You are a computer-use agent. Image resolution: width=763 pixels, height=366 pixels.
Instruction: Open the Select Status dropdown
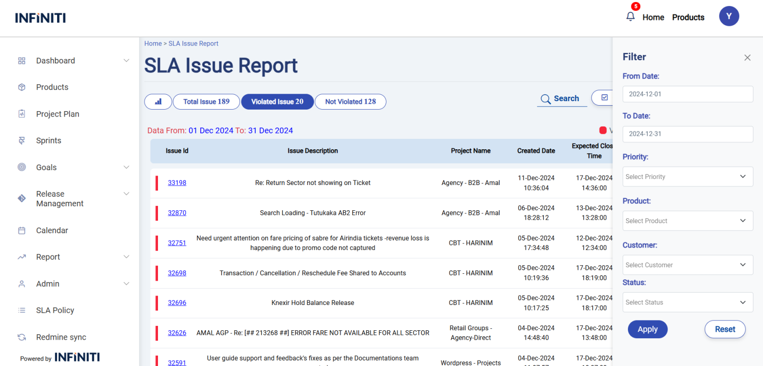click(x=687, y=302)
